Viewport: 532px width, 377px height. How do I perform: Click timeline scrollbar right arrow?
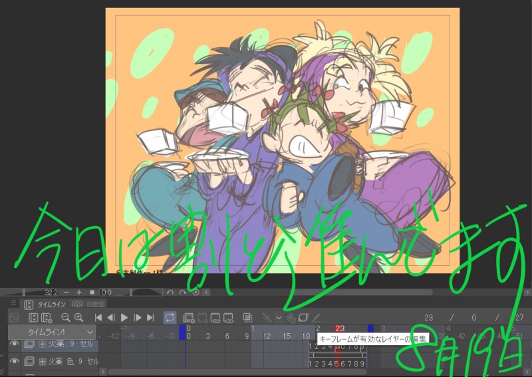tap(527, 372)
